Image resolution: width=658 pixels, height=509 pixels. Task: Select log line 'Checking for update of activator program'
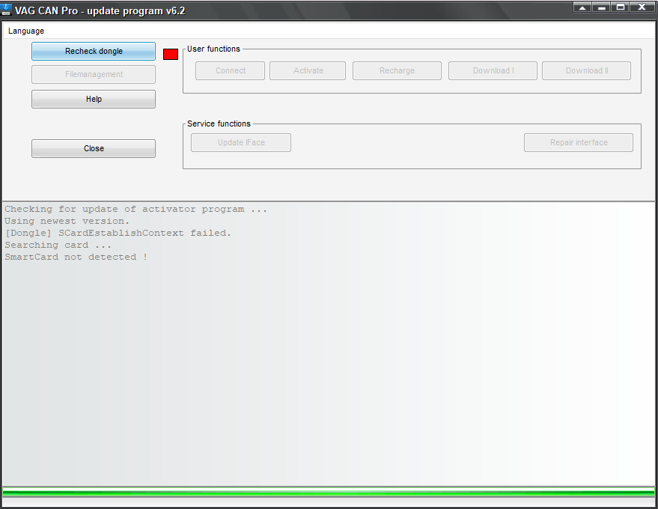(135, 209)
